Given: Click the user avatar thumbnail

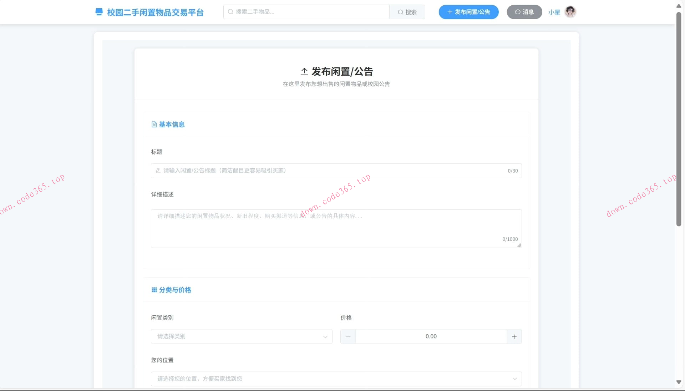Looking at the screenshot, I should point(569,12).
